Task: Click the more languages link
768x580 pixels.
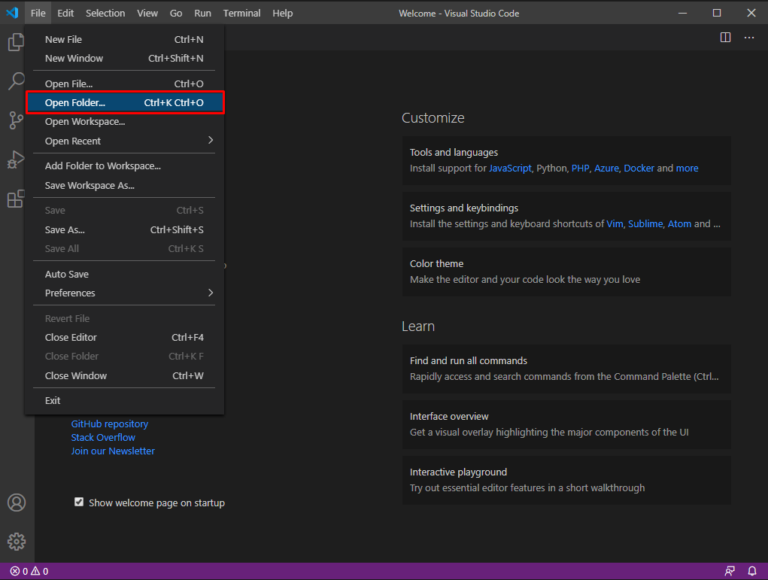Action: pos(688,168)
